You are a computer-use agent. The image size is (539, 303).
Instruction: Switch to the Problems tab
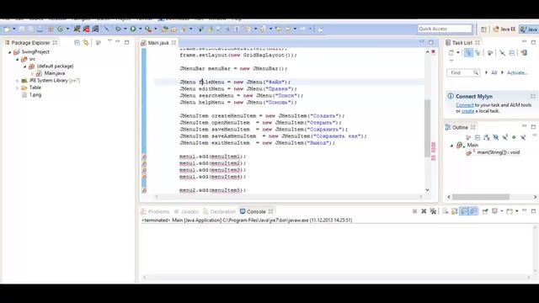155,211
